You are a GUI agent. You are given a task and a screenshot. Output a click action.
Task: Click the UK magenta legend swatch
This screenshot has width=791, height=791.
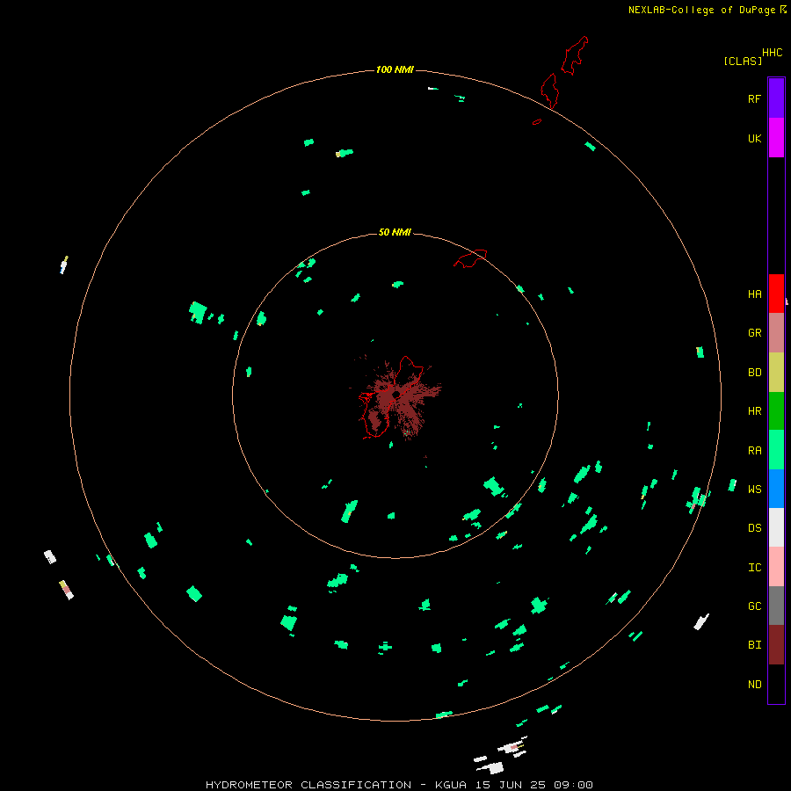776,138
